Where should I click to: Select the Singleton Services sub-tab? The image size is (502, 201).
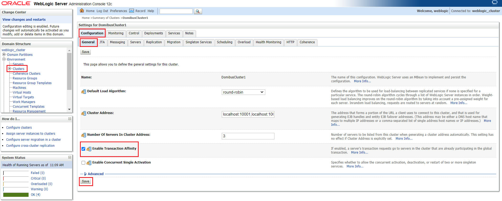pyautogui.click(x=199, y=42)
